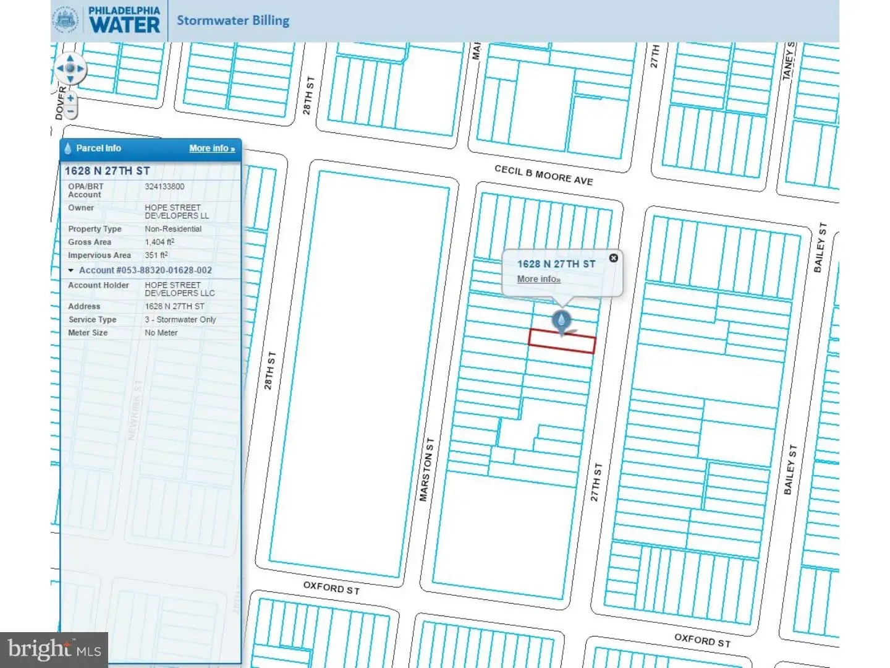The width and height of the screenshot is (890, 668).
Task: Click the Meter Size field label
Action: [x=88, y=333]
